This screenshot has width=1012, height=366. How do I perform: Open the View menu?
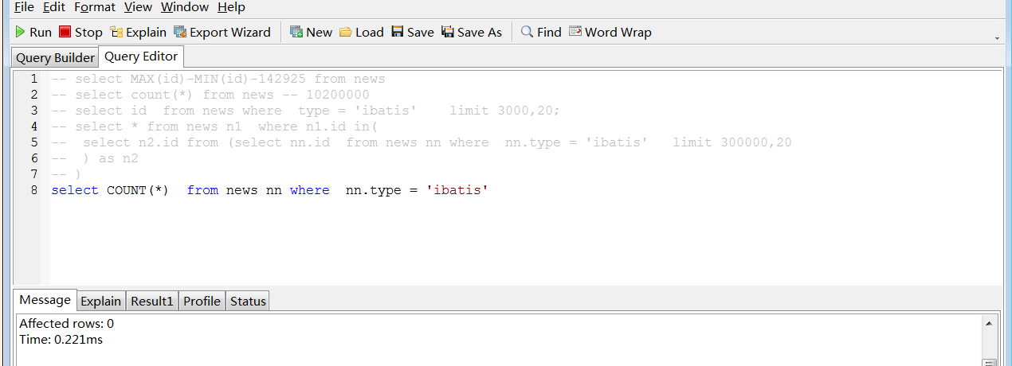pyautogui.click(x=138, y=7)
